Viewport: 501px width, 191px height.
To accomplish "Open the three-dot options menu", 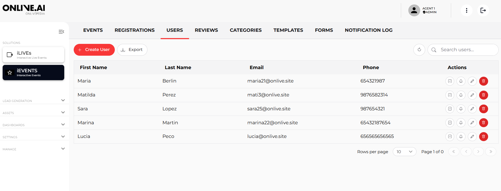I will (467, 11).
